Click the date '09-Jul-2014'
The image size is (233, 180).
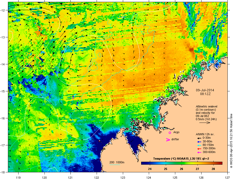point(205,90)
